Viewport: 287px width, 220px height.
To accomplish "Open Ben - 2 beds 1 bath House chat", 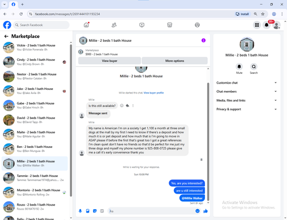I will pyautogui.click(x=34, y=149).
